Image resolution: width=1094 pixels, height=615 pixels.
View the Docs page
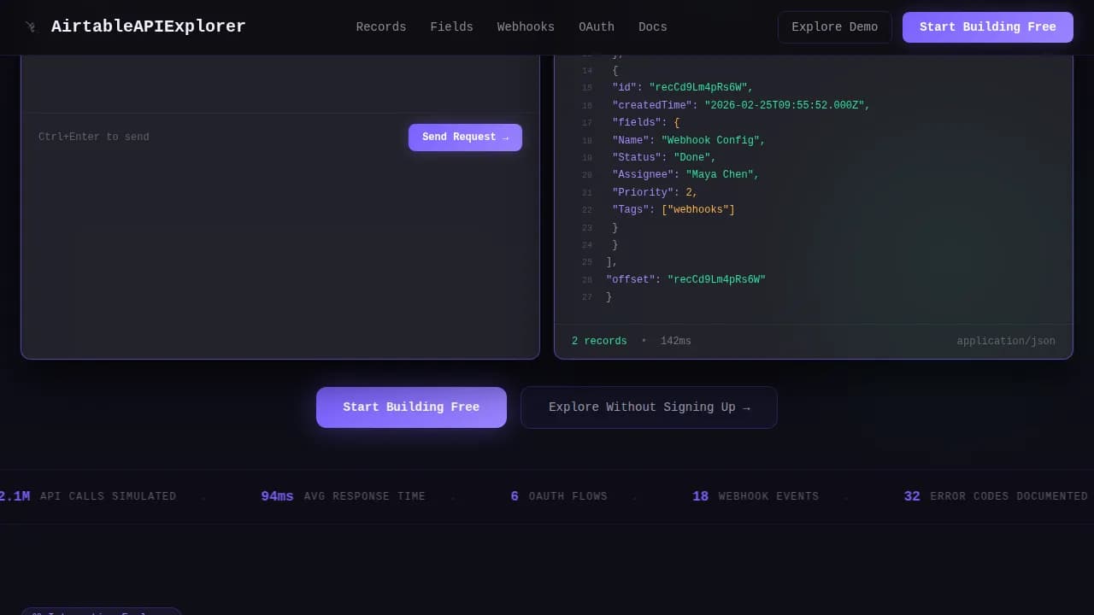652,26
